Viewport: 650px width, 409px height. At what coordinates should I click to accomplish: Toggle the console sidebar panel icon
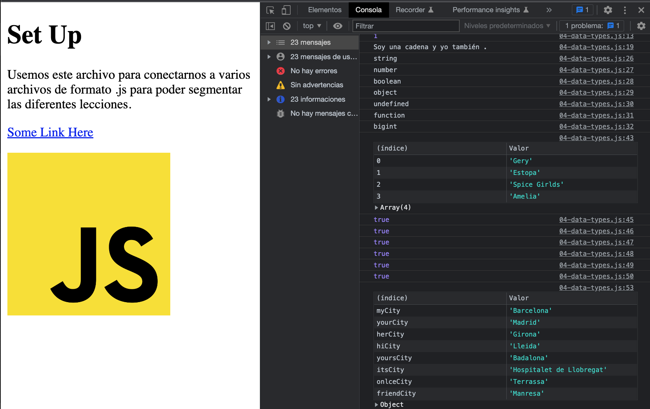click(x=271, y=26)
